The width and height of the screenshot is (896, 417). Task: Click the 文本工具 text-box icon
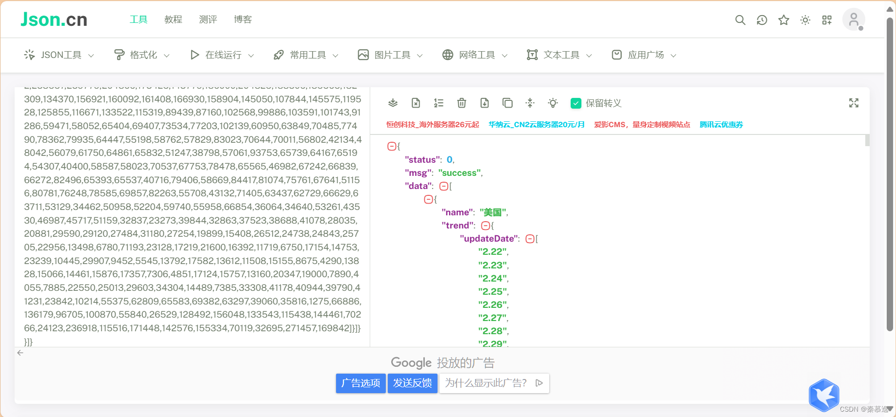coord(532,55)
